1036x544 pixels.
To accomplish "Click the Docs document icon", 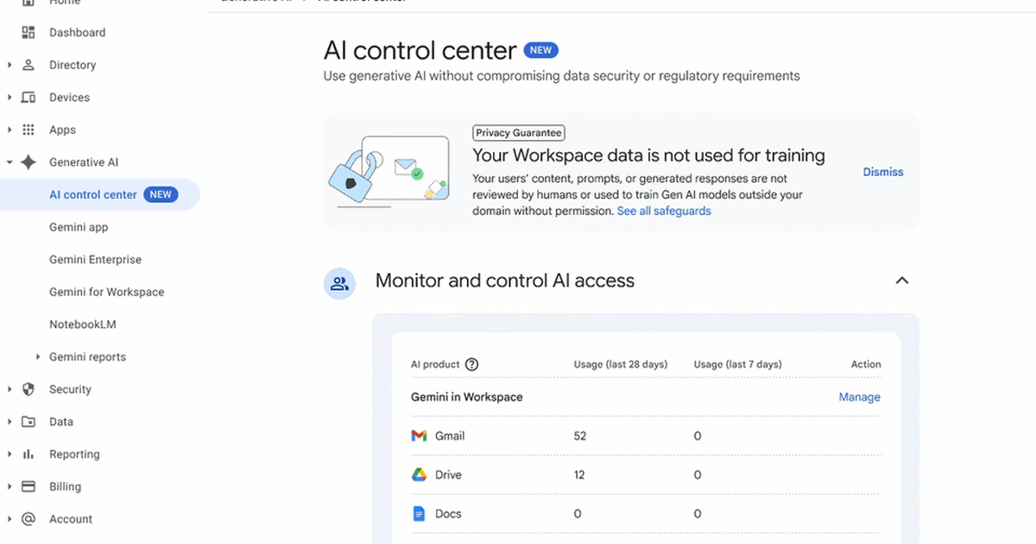I will [419, 514].
